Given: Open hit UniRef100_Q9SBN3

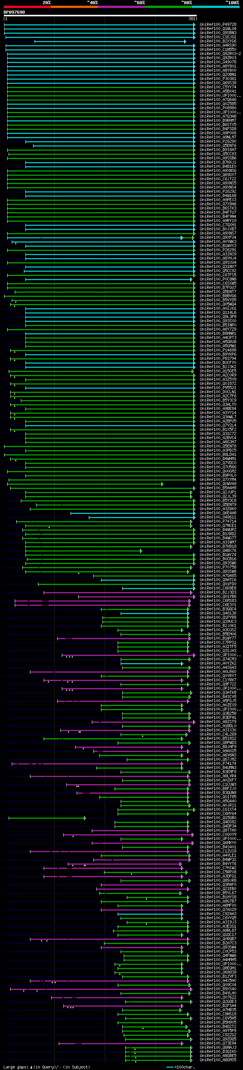Looking at the screenshot, I should pos(218,33).
